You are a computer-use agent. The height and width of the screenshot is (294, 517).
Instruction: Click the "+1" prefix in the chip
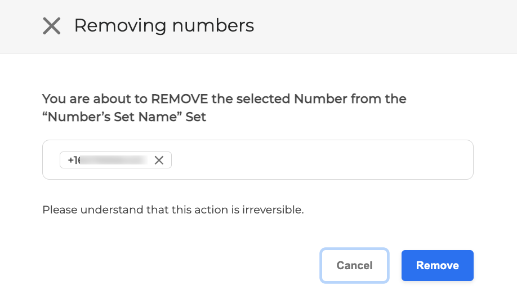tap(74, 160)
